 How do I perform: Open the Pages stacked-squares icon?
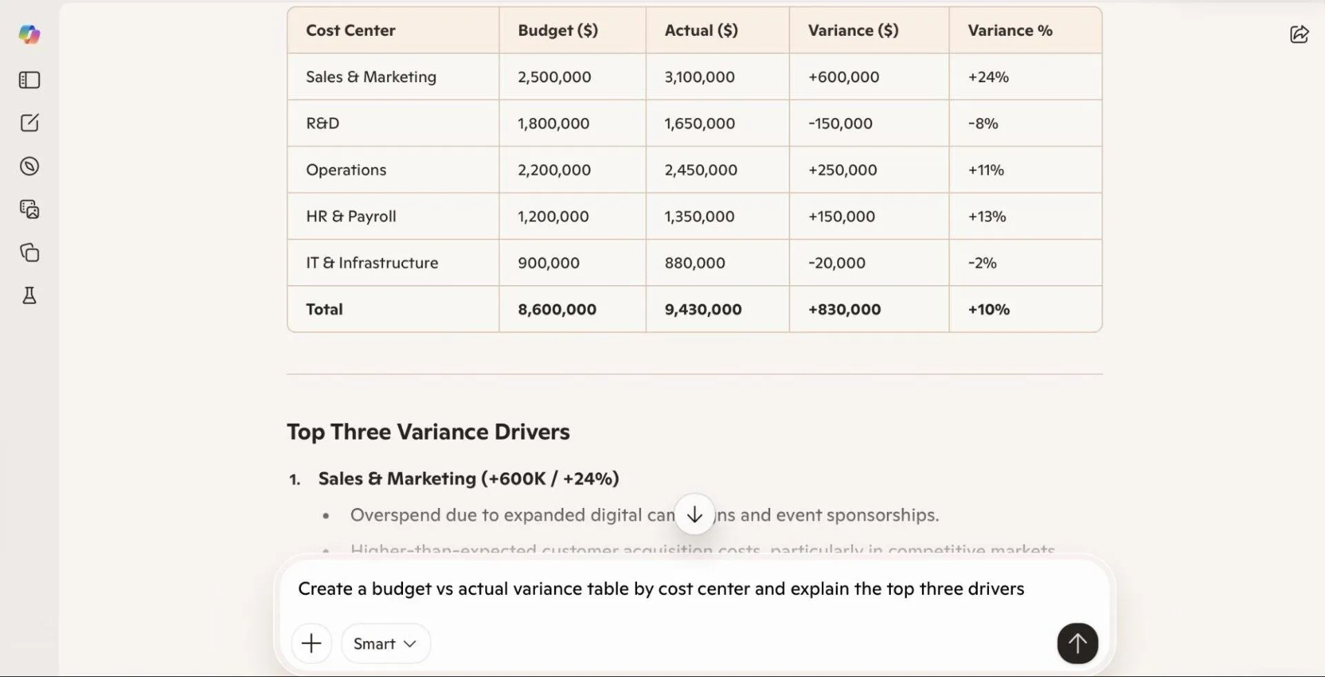coord(29,253)
